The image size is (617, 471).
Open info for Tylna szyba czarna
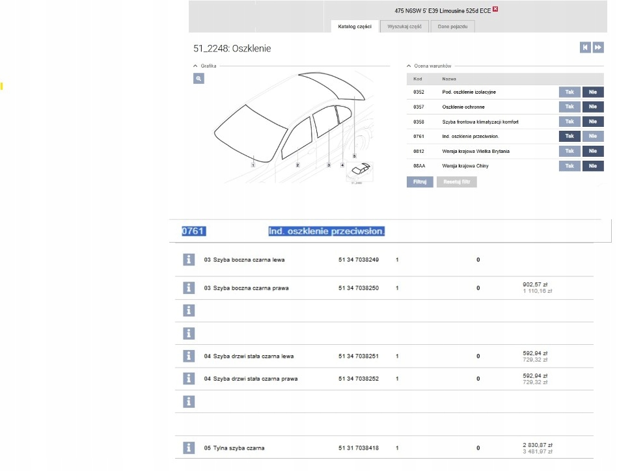click(x=189, y=448)
